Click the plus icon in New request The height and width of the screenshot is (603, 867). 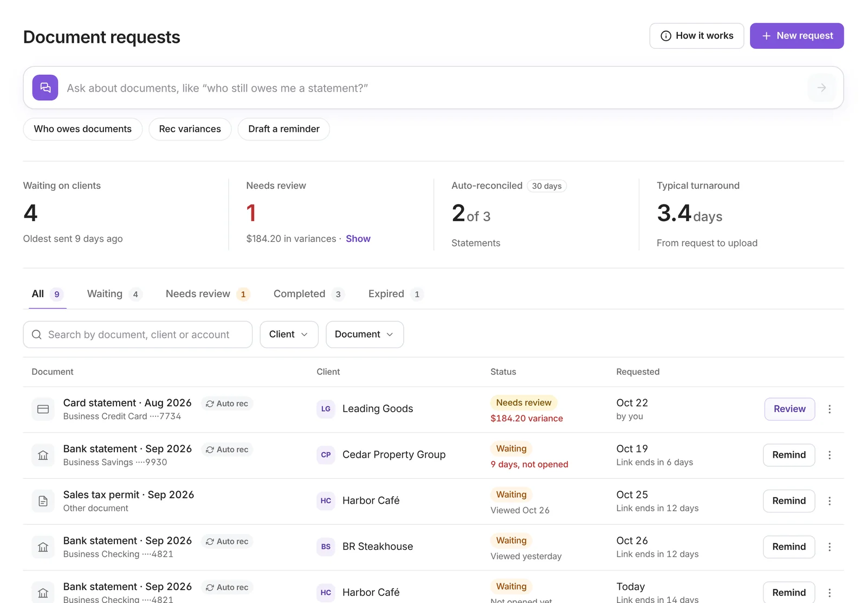pos(766,36)
